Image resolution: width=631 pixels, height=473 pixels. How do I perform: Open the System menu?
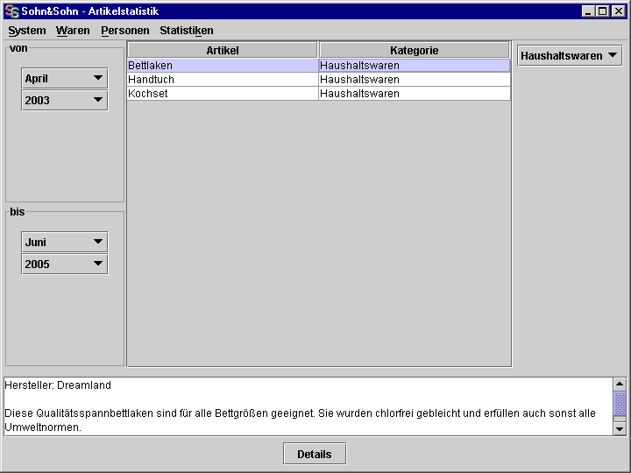[x=27, y=31]
